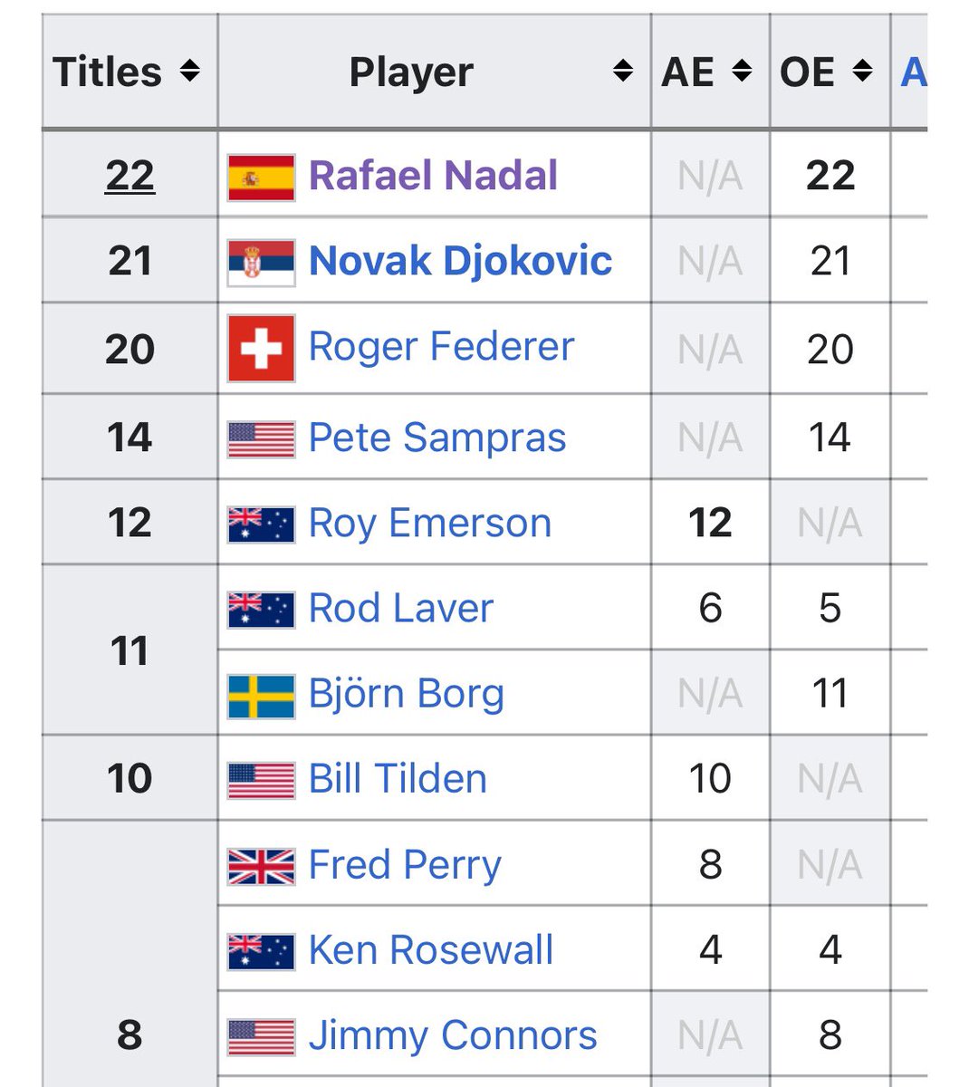The height and width of the screenshot is (1087, 969).
Task: Click the Sweden flag beside Björn Borg
Action: [x=261, y=696]
